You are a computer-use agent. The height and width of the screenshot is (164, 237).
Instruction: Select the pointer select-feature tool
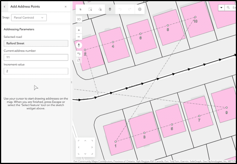point(81,9)
